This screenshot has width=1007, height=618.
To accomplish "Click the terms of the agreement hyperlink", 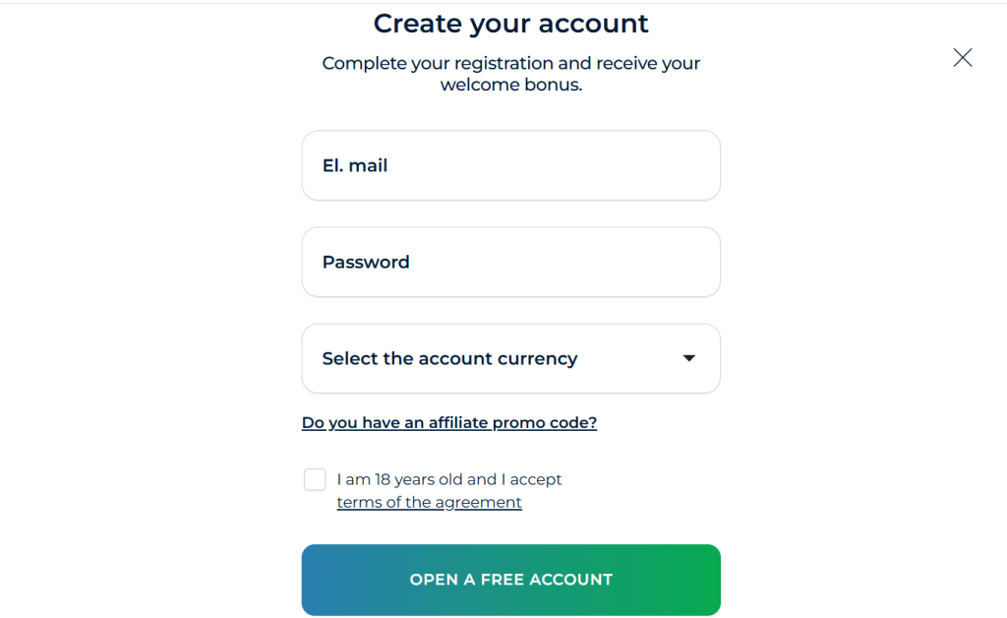I will click(430, 502).
